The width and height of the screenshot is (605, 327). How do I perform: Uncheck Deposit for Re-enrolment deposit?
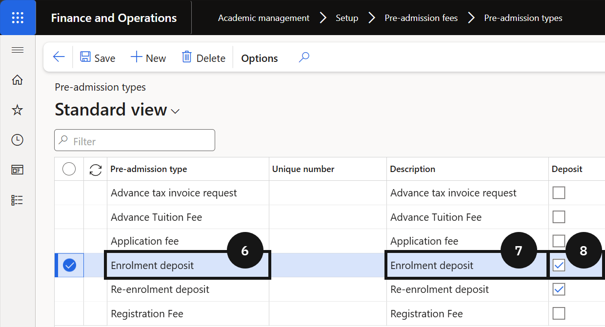559,289
